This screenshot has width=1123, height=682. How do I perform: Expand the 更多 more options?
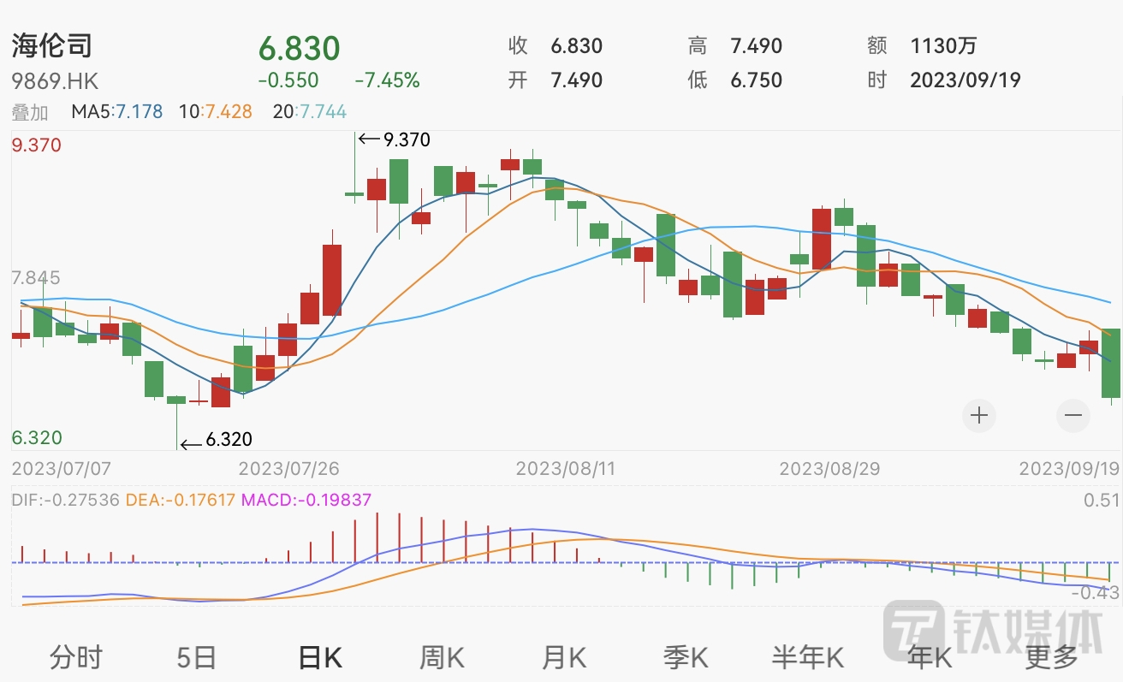click(1052, 657)
